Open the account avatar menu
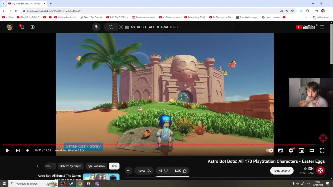This screenshot has width=333, height=187. click(10, 27)
